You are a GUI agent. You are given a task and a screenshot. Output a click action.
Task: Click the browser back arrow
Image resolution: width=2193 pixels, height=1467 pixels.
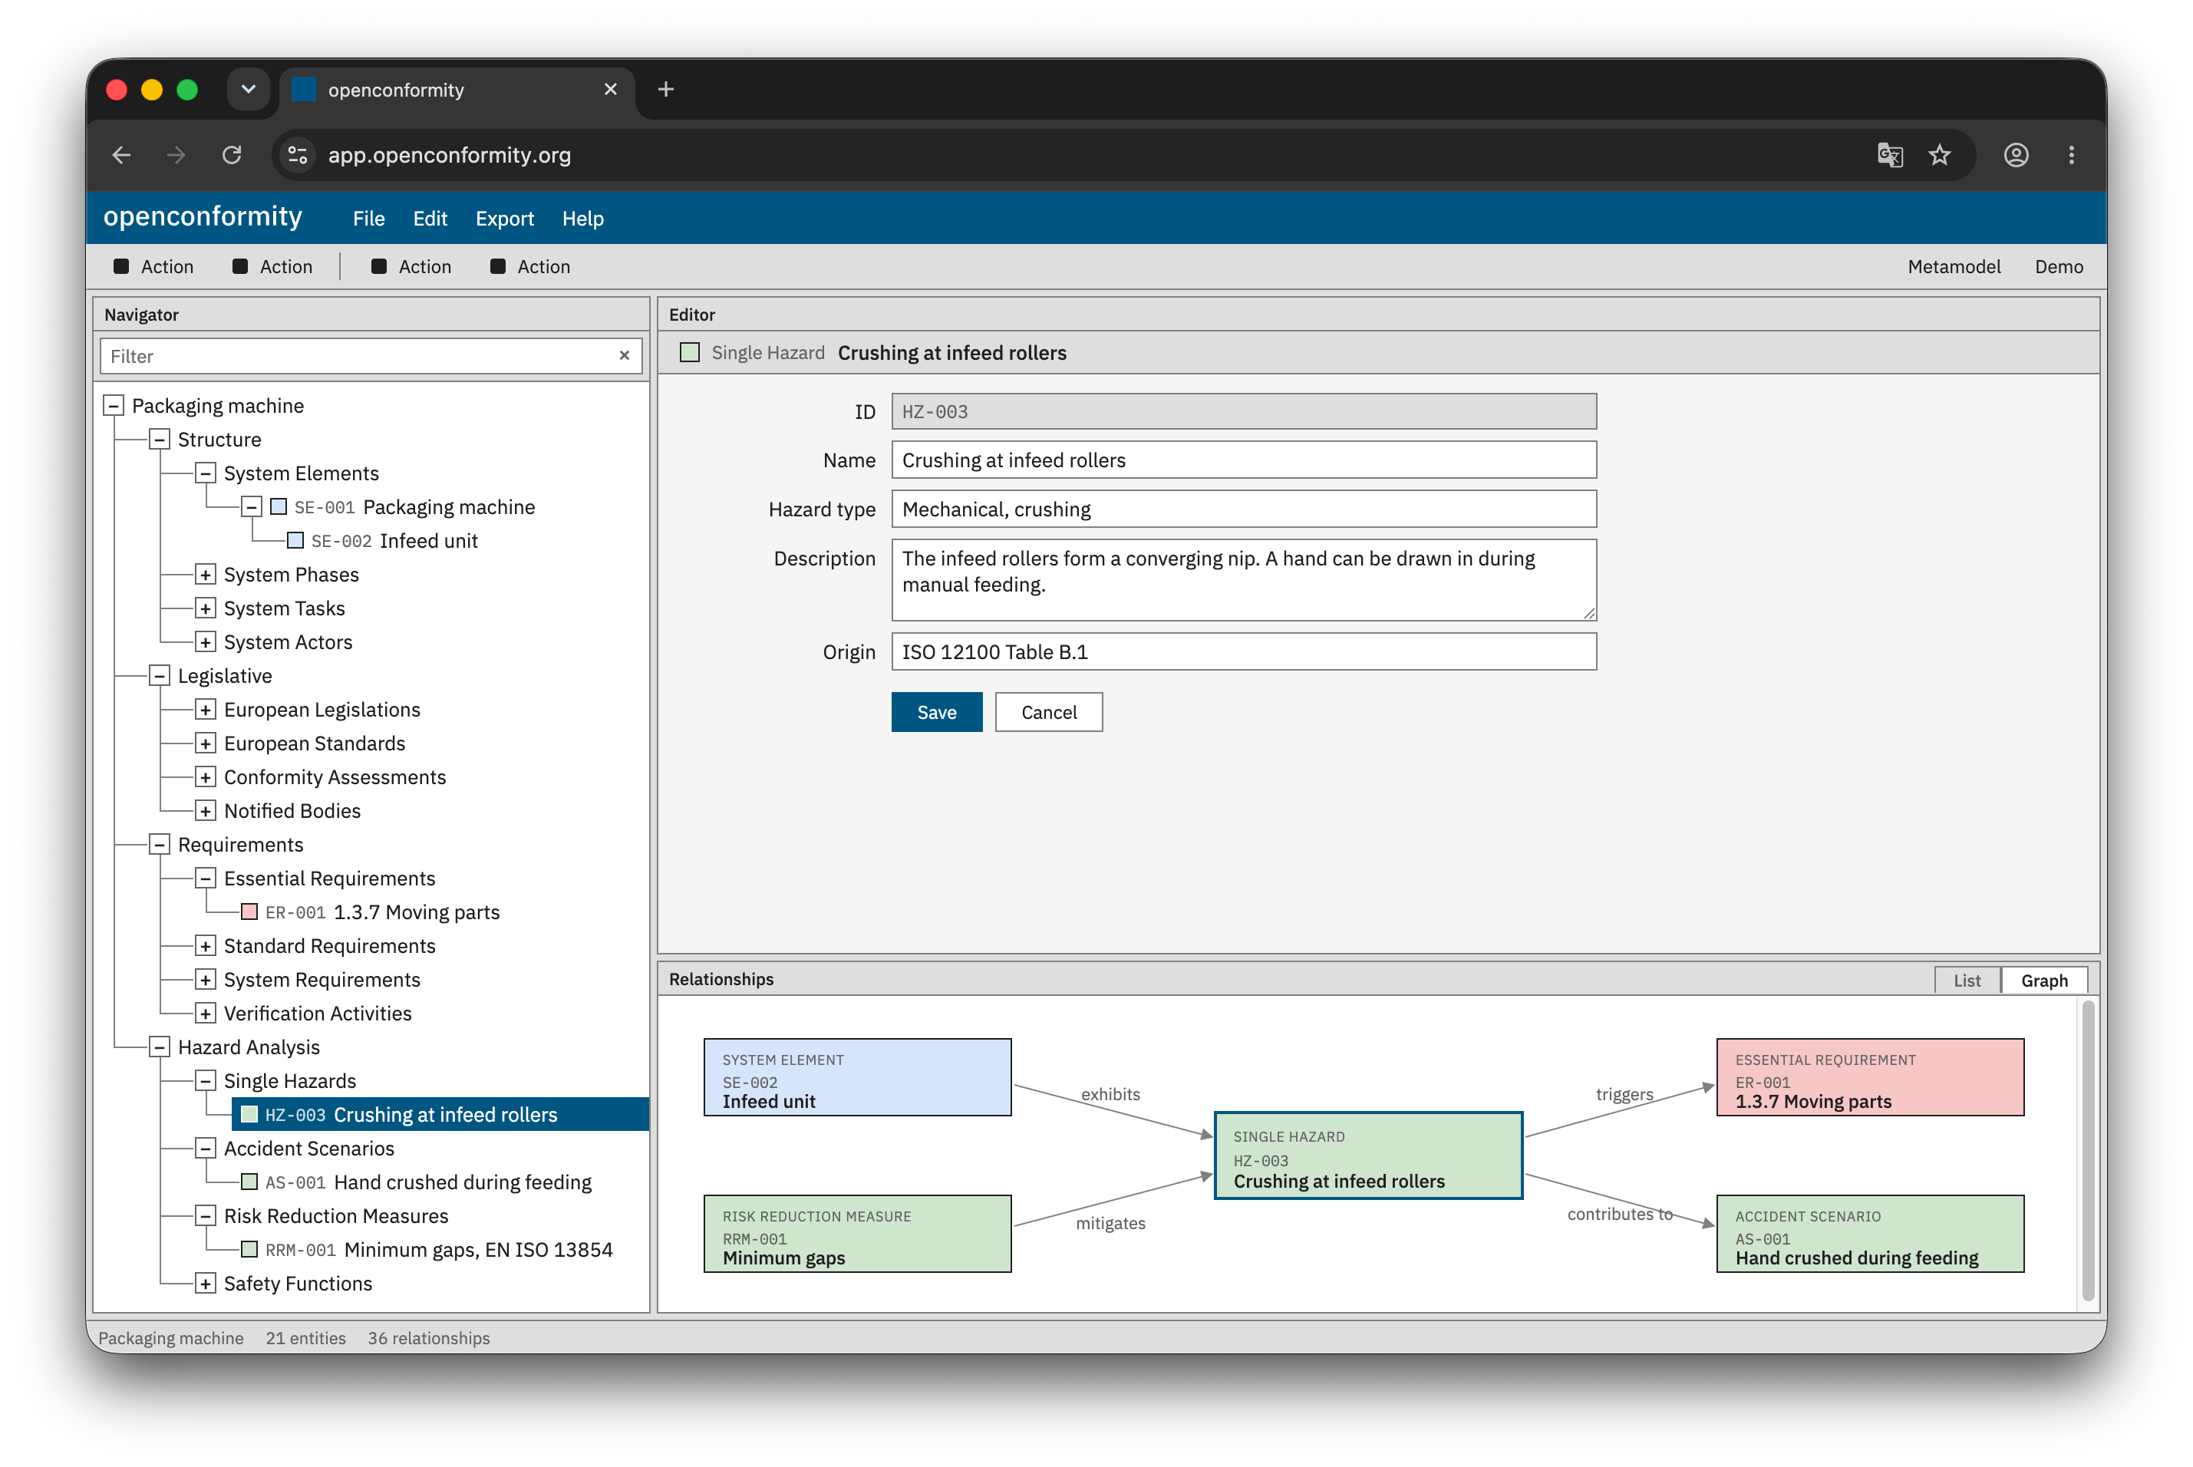tap(122, 154)
